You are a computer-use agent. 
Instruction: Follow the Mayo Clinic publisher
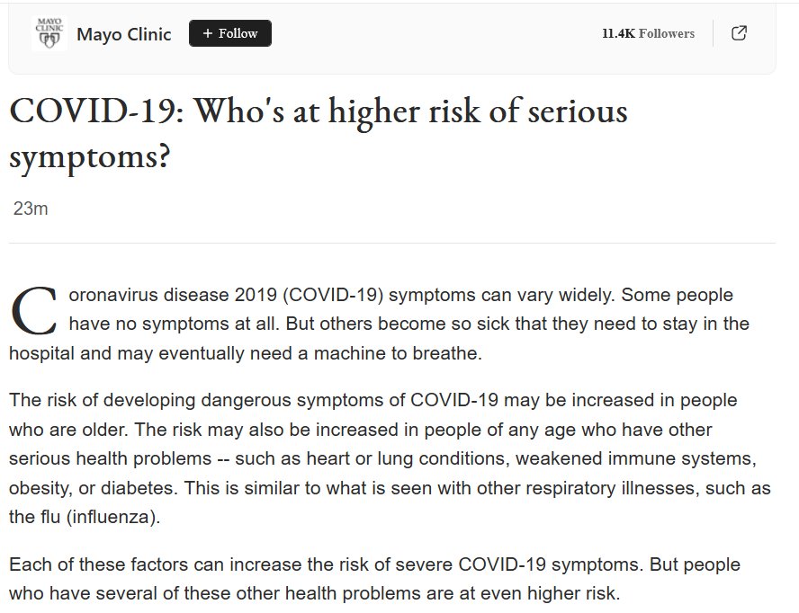[230, 33]
